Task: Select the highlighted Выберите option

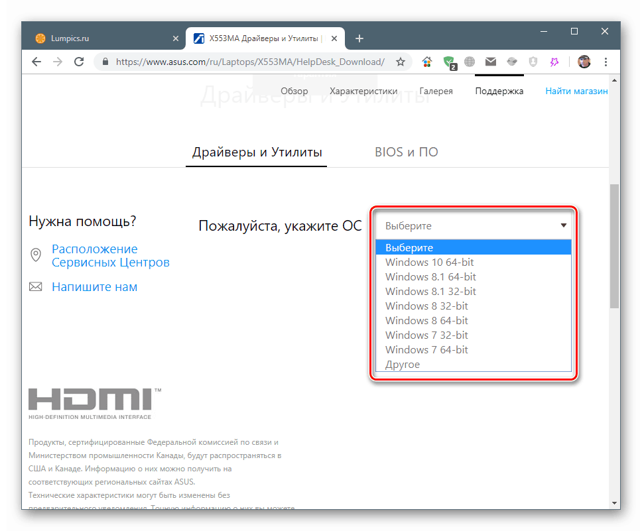Action: click(474, 248)
